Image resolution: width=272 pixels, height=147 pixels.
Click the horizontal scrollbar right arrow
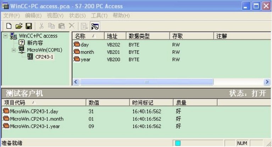pos(267,82)
